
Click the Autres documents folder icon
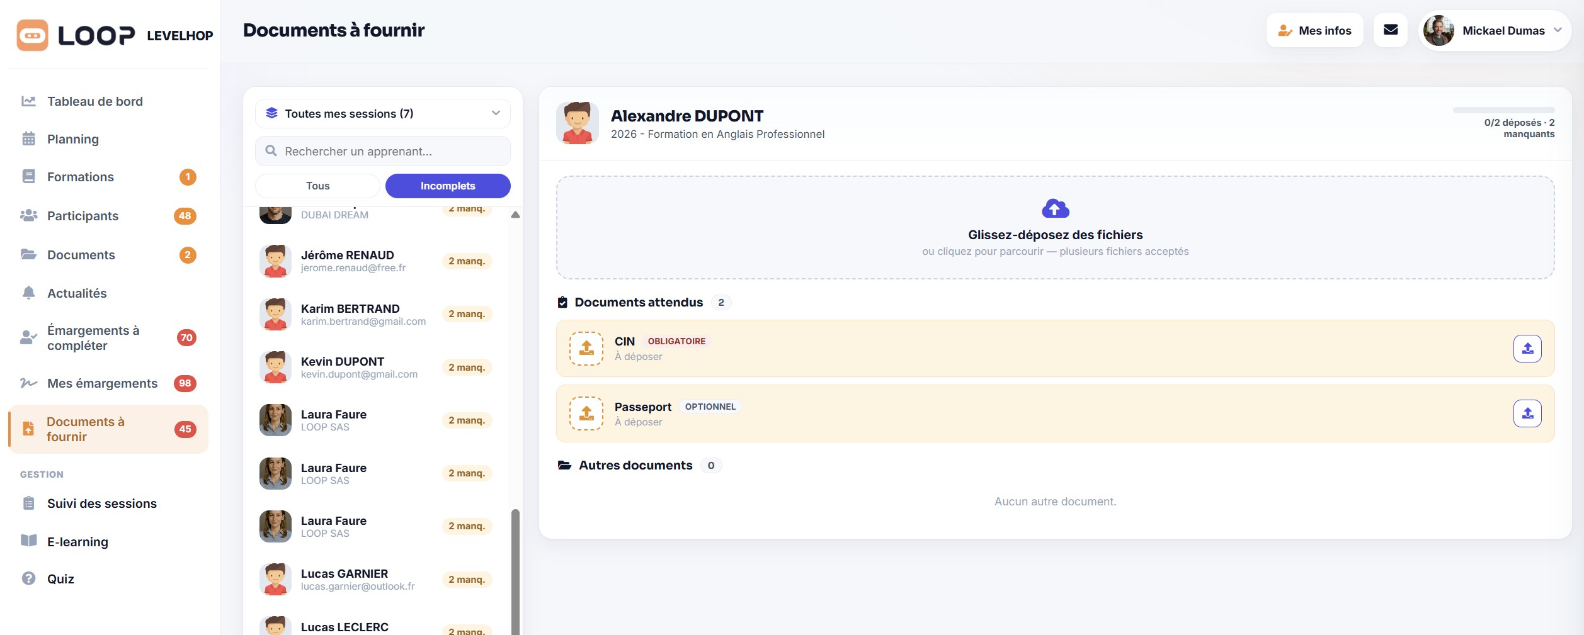point(564,466)
